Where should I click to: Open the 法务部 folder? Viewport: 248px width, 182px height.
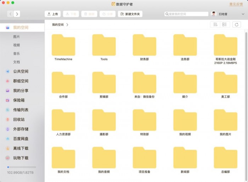(185, 45)
